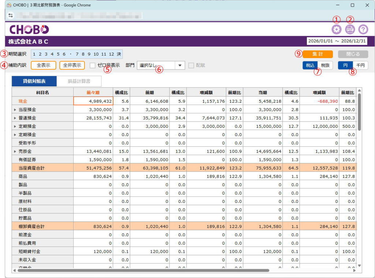Click the CHOBO logo

(29, 30)
